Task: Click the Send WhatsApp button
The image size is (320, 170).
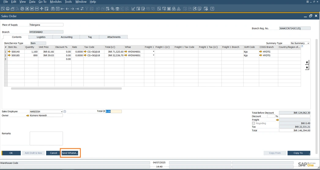Action: (x=70, y=153)
